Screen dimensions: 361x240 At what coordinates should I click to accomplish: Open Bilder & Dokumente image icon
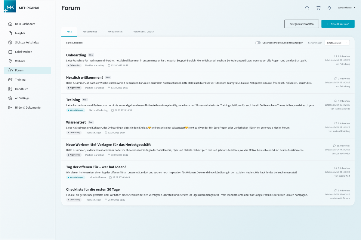(x=10, y=108)
